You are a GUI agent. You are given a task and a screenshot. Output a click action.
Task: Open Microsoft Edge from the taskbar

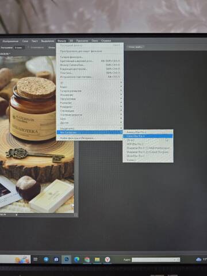point(76,259)
